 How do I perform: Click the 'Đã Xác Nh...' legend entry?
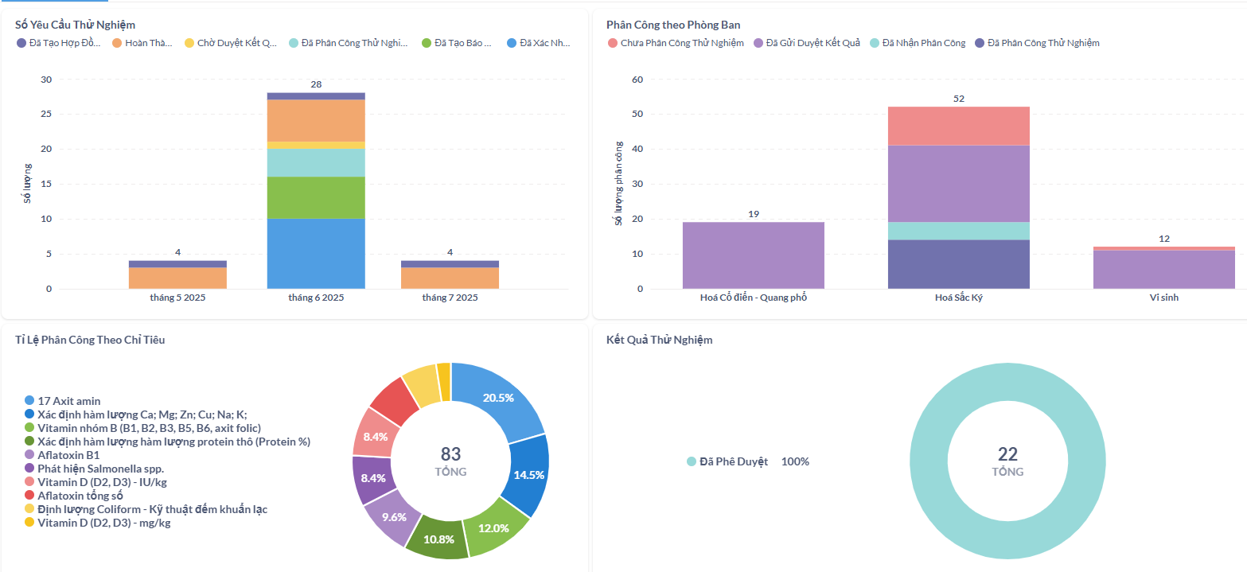coord(538,43)
